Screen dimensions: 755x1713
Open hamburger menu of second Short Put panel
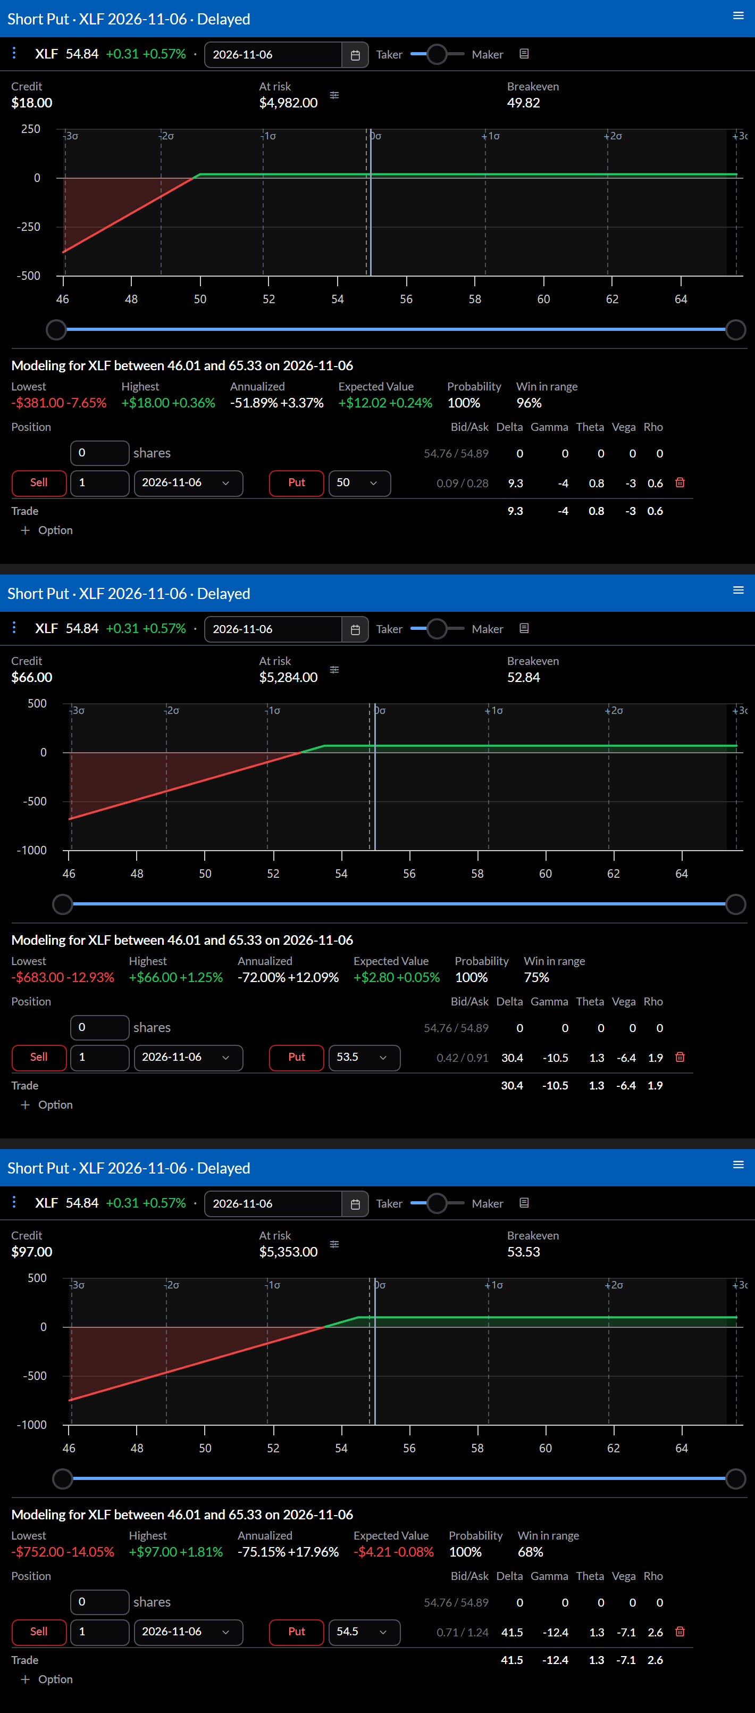point(738,591)
